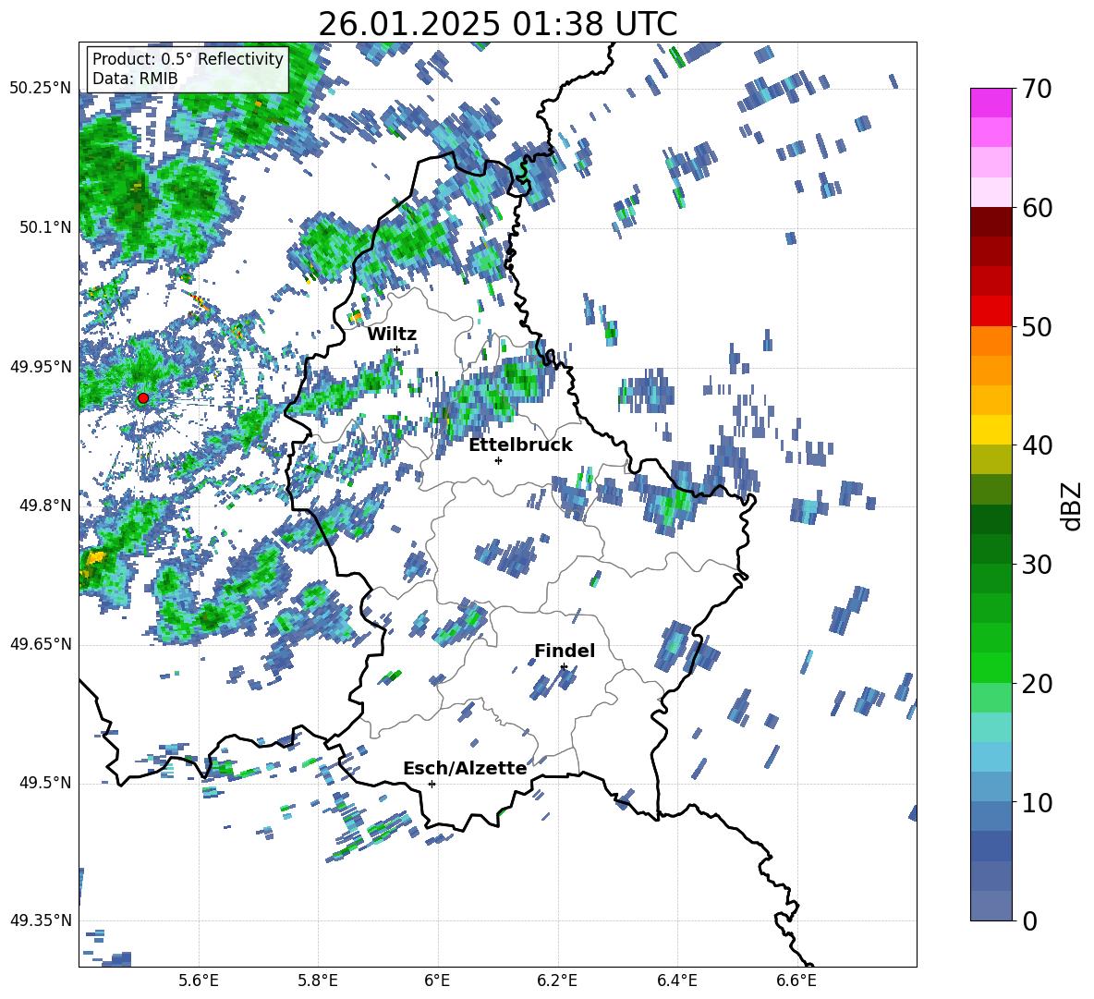1094x999 pixels.
Task: Click the dBZ colorbar axis label
Action: click(1073, 506)
